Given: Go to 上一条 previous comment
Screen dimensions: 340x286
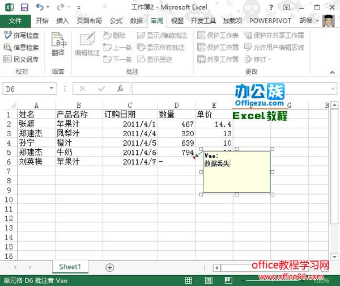Looking at the screenshot, I should pos(117,47).
